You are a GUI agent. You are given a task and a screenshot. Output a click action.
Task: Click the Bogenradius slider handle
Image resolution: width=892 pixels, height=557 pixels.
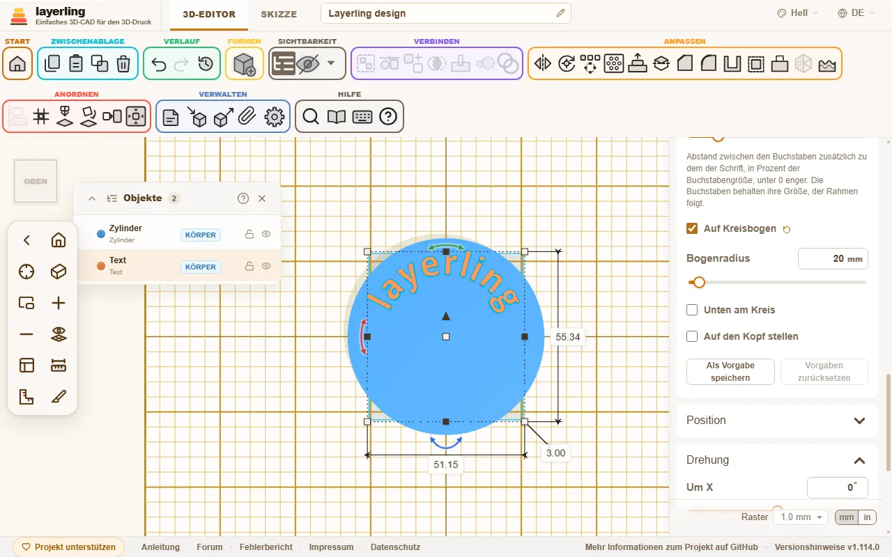[698, 282]
